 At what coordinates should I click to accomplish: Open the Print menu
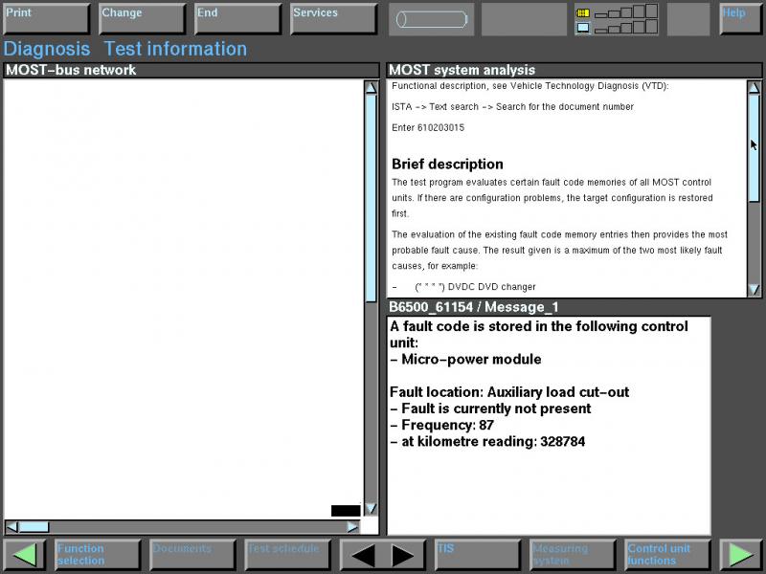(46, 19)
